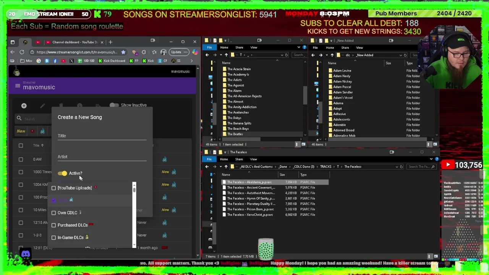Viewport: 489px width, 275px height.
Task: Click the Copilot icon in browser toolbar
Action: click(195, 52)
